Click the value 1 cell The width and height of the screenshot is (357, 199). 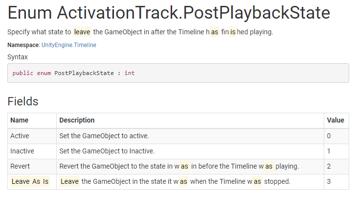coord(329,151)
